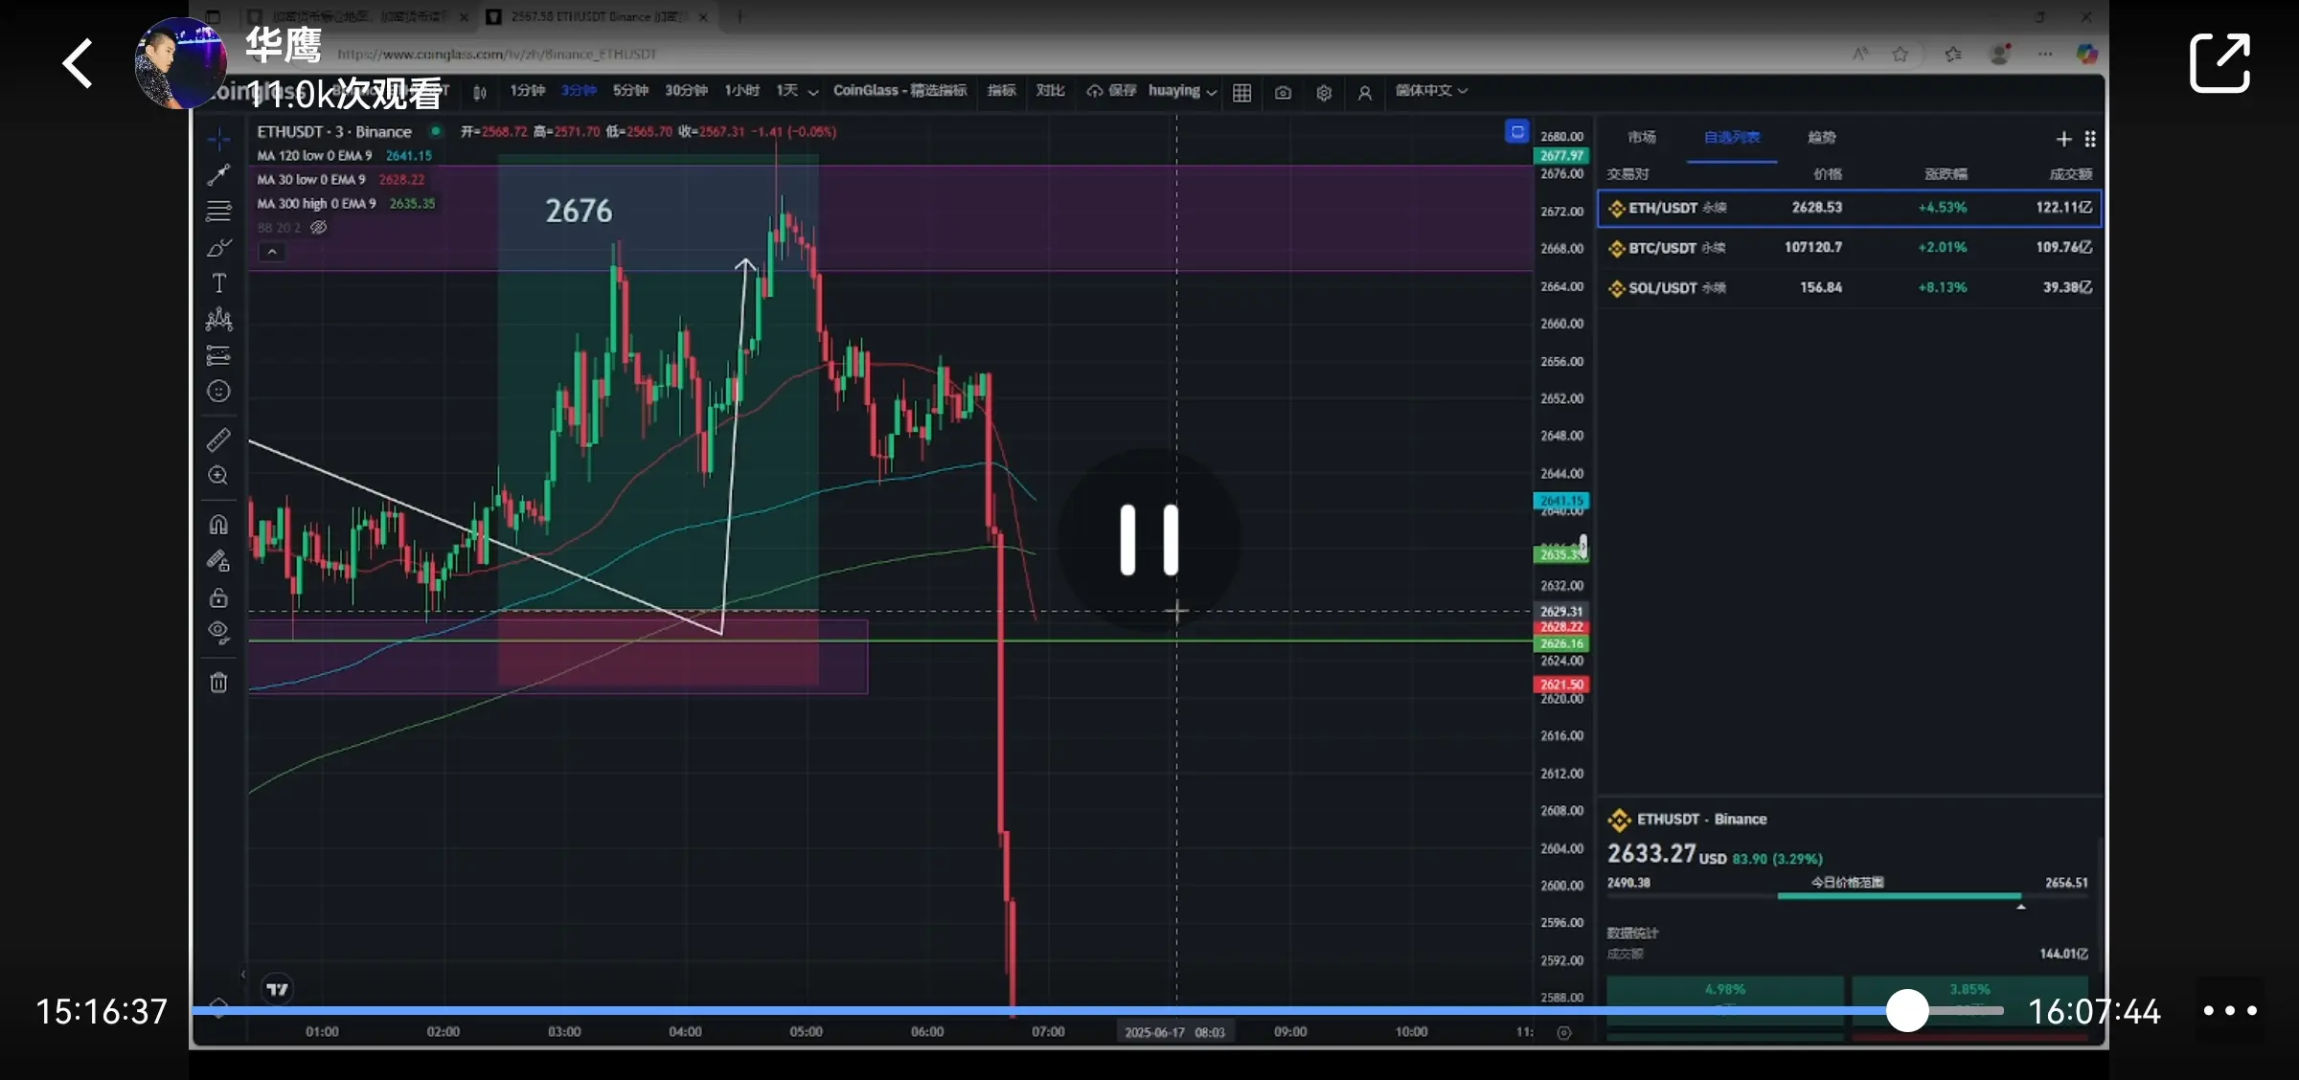Tap the share icon at top right
This screenshot has height=1080, width=2299.
2219,62
